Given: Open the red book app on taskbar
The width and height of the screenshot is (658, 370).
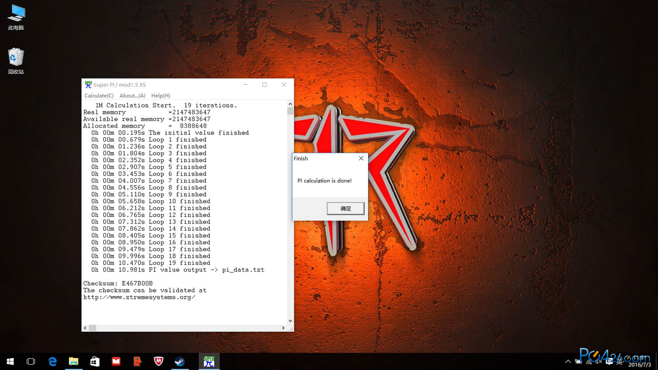Looking at the screenshot, I should tap(116, 361).
